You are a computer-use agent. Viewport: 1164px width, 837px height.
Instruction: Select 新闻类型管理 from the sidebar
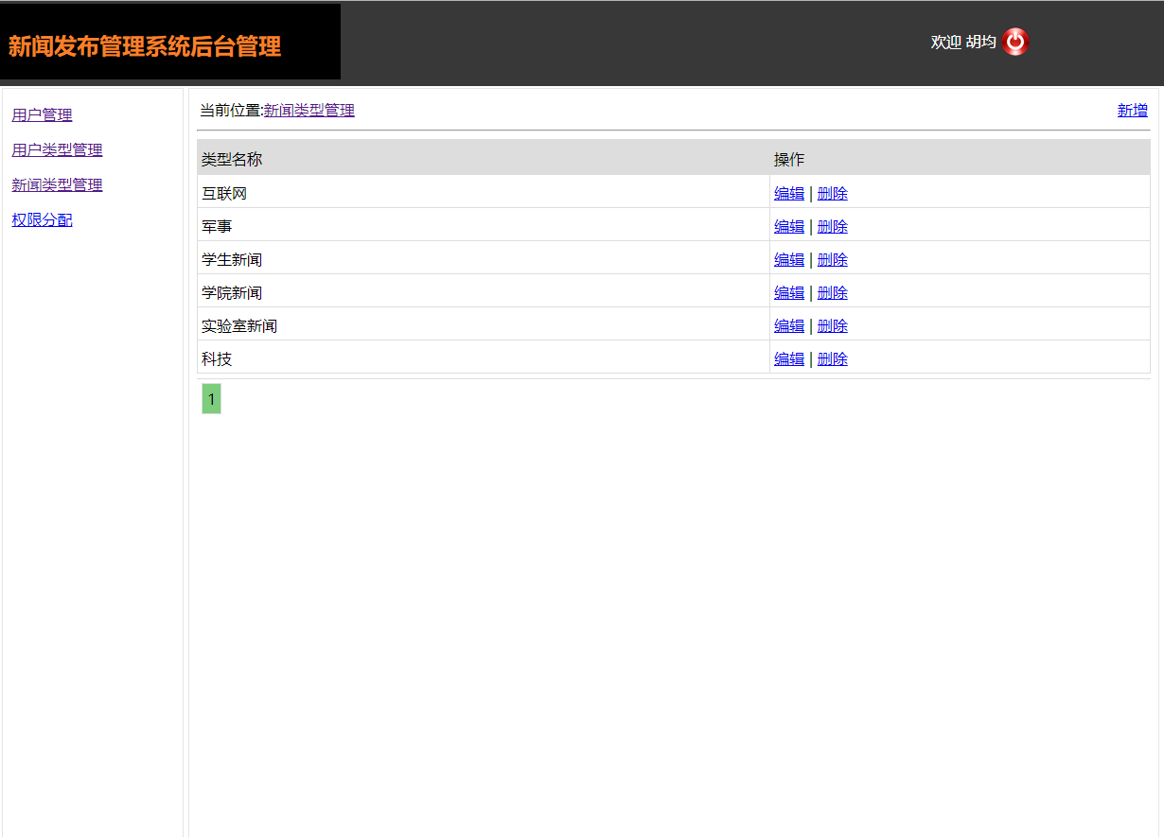57,184
